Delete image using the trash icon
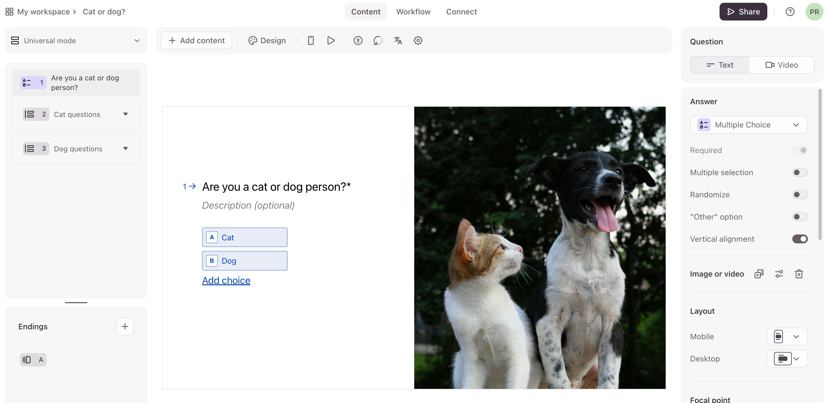829x403 pixels. [x=799, y=274]
